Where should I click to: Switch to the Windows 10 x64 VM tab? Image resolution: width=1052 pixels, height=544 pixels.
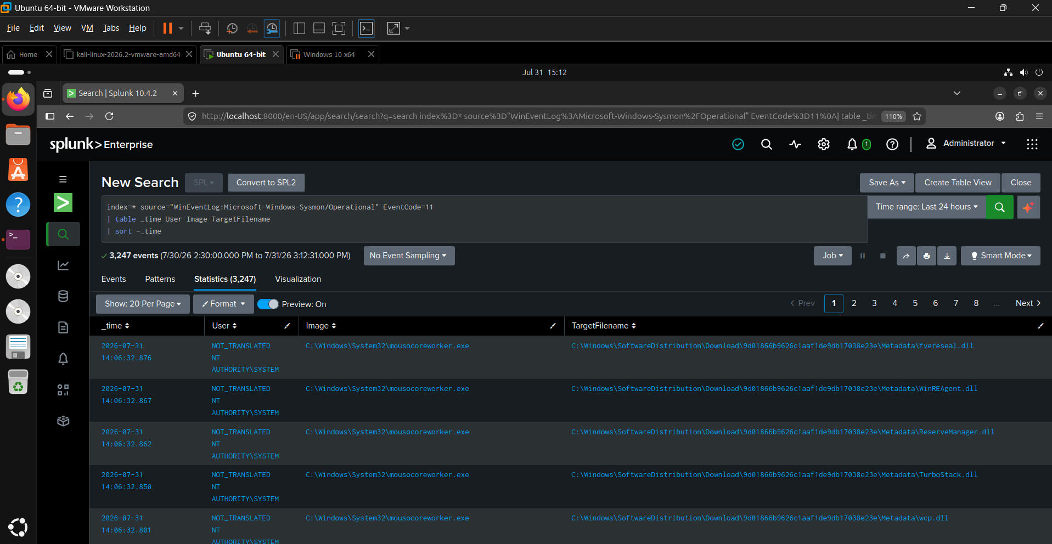pyautogui.click(x=329, y=54)
